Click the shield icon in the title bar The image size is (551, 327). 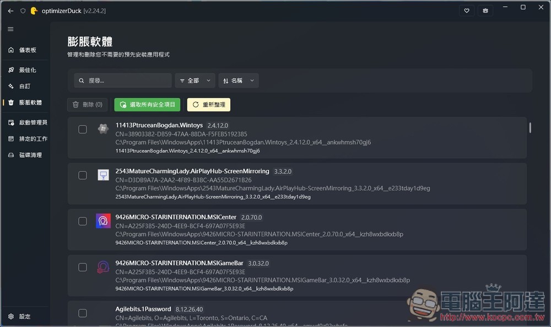click(23, 11)
